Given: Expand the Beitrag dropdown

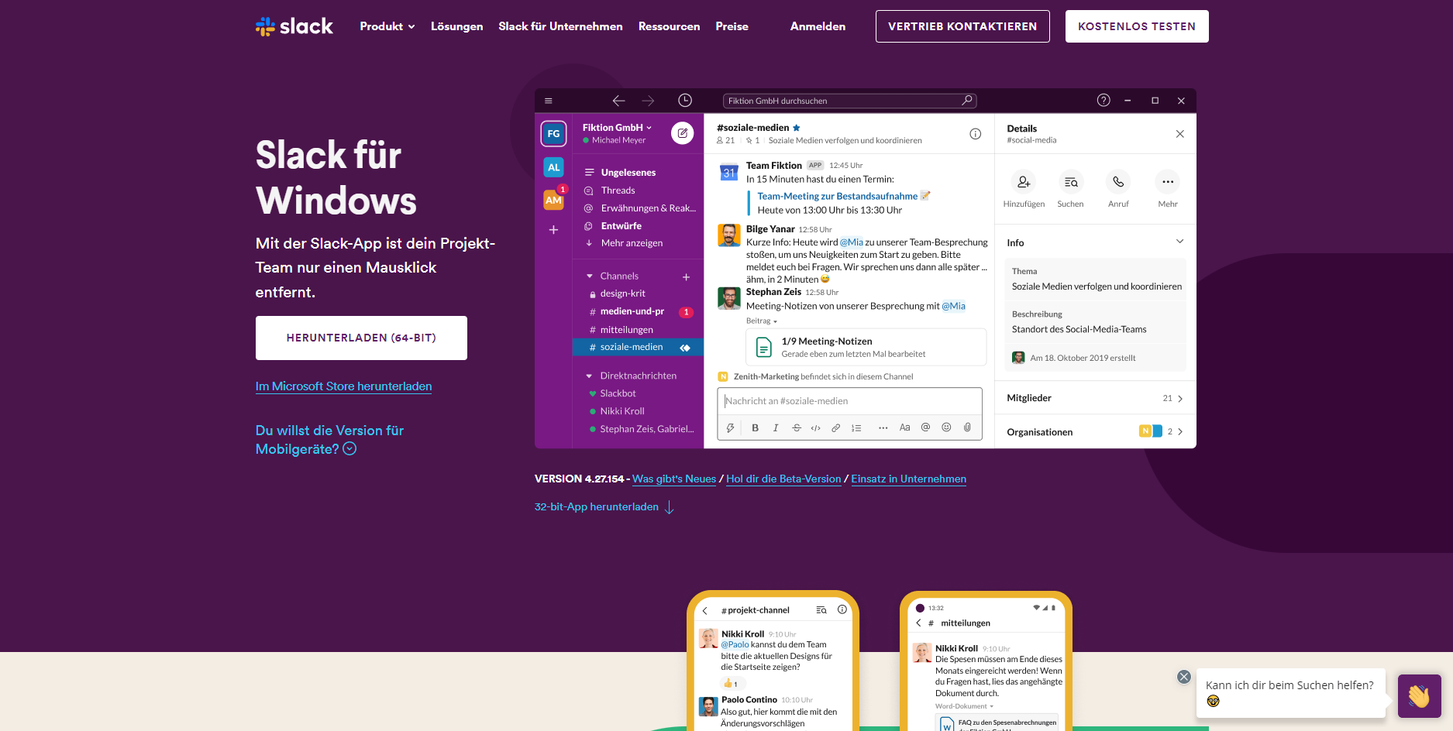Looking at the screenshot, I should tap(762, 321).
